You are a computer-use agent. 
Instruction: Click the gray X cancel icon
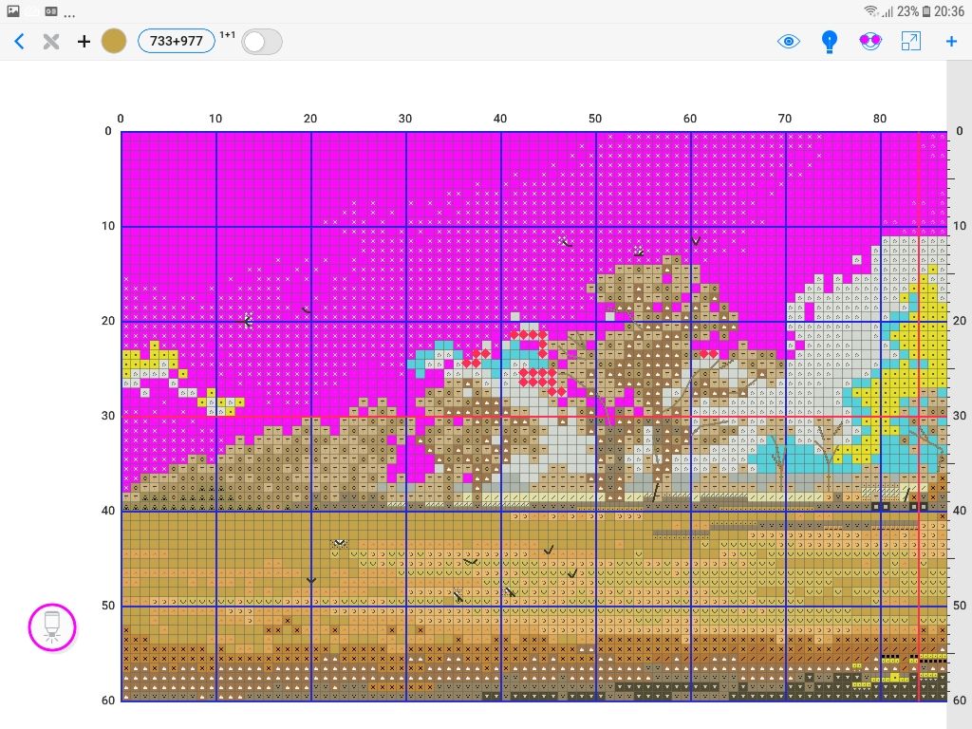51,42
